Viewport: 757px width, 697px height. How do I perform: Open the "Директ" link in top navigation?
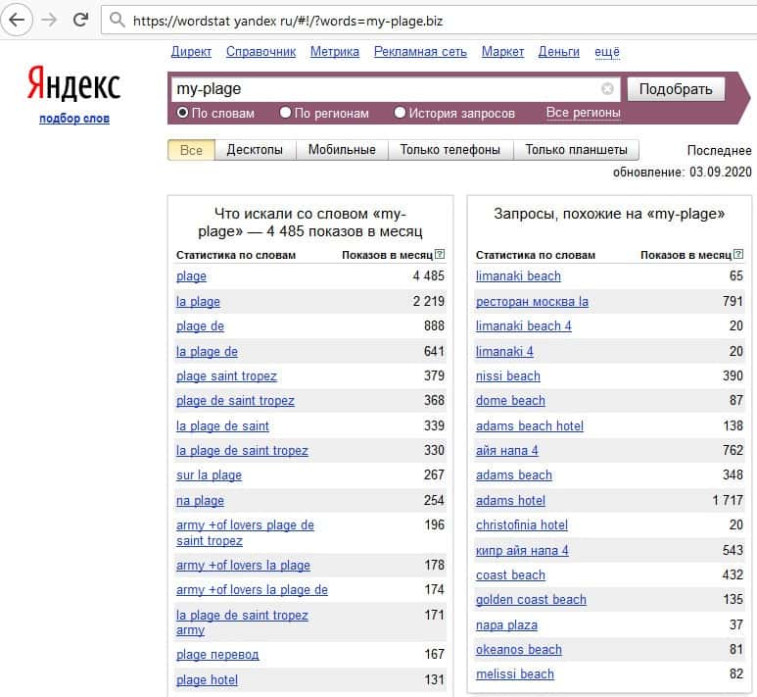[191, 52]
